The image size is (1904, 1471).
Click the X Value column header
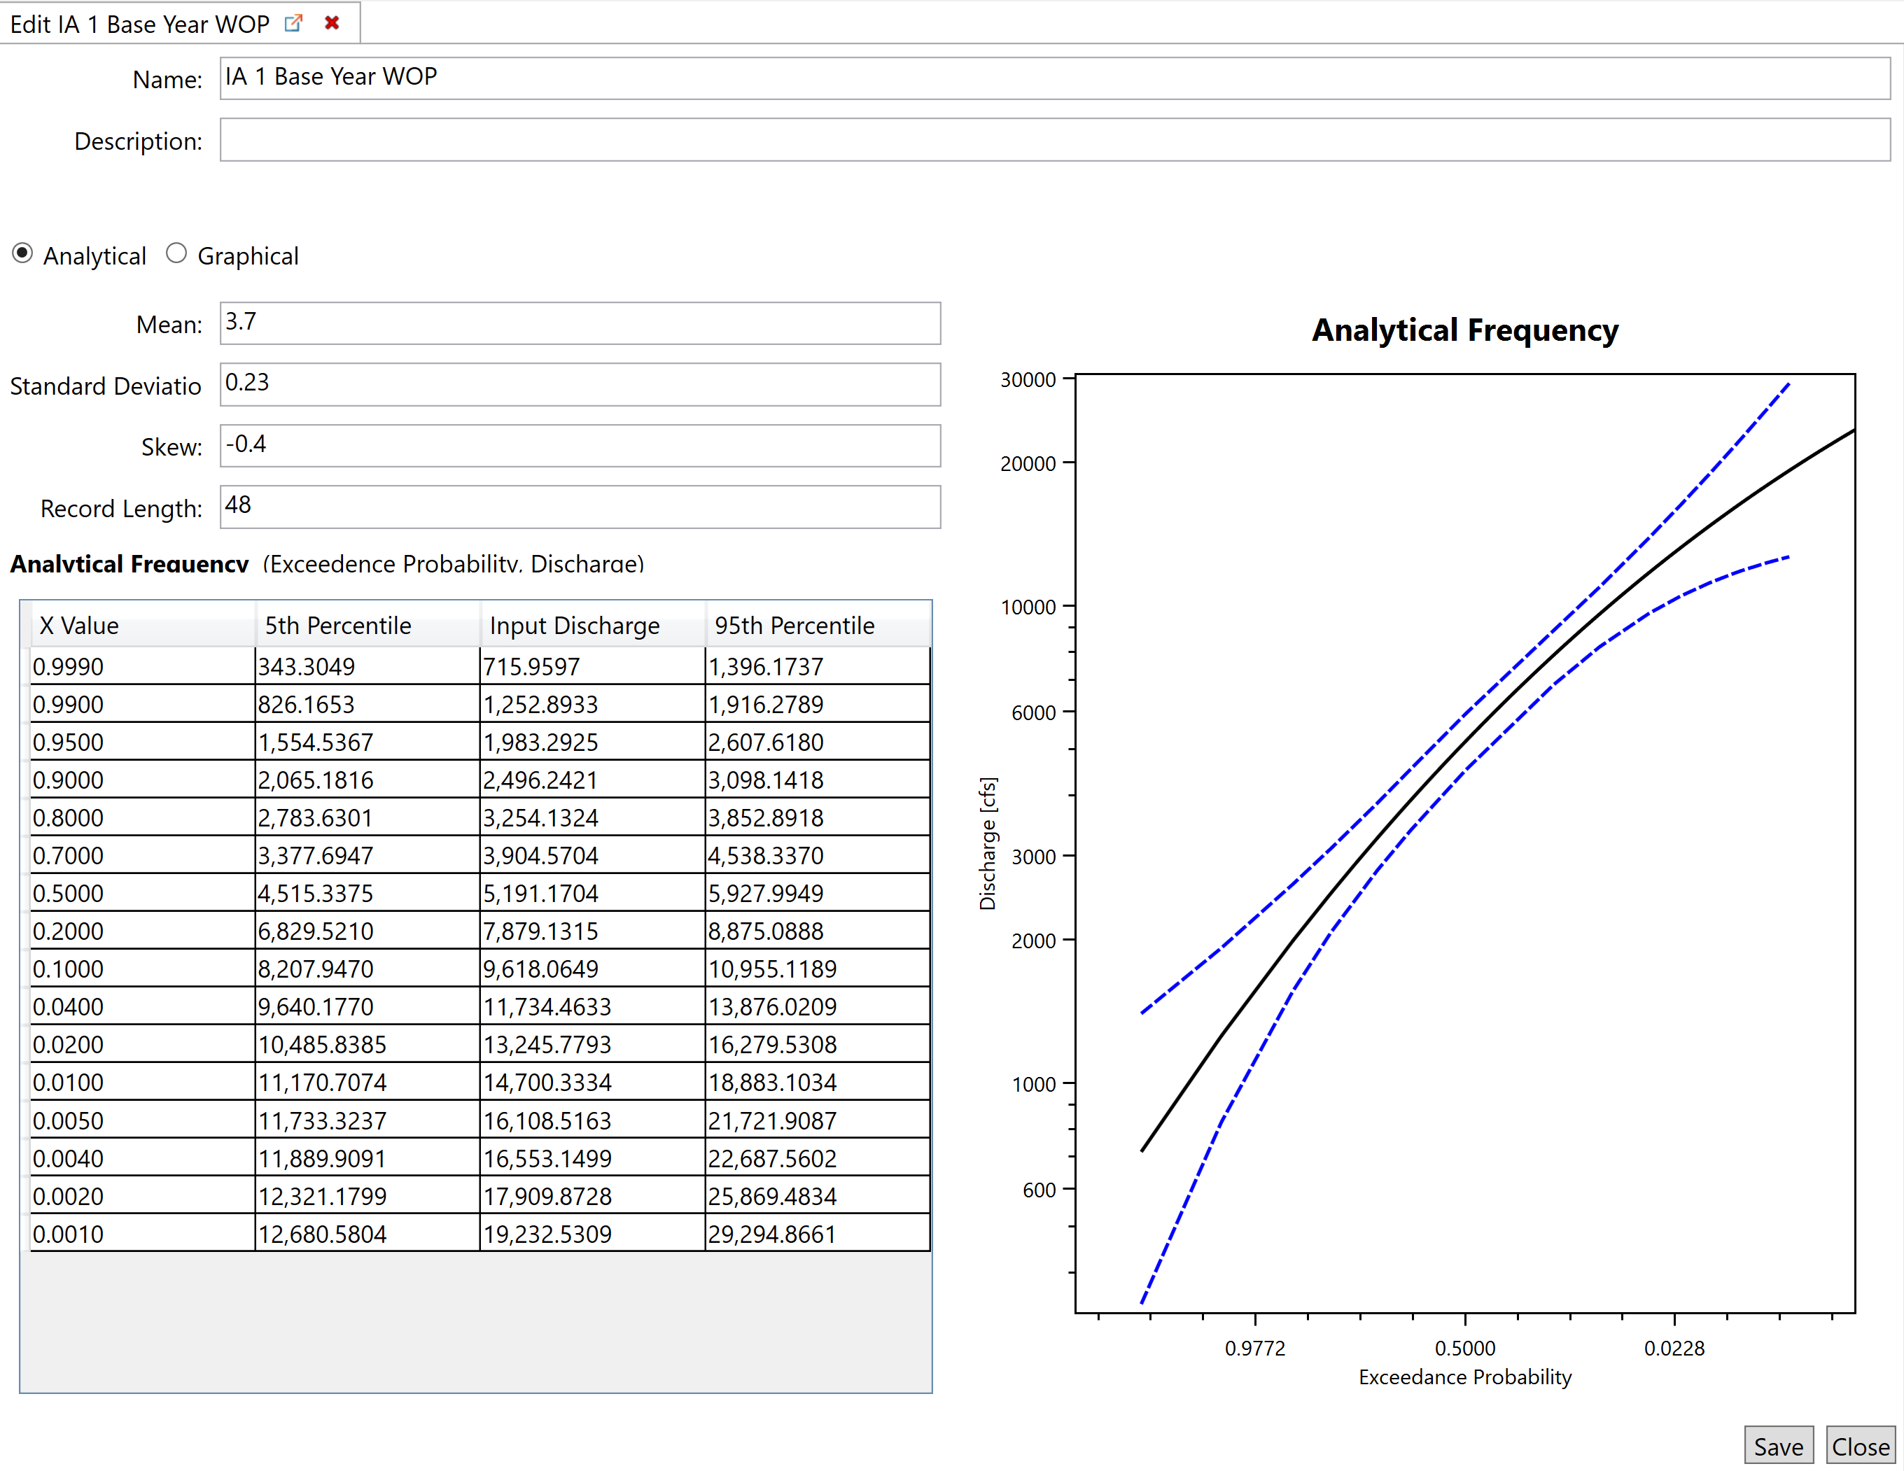point(143,625)
